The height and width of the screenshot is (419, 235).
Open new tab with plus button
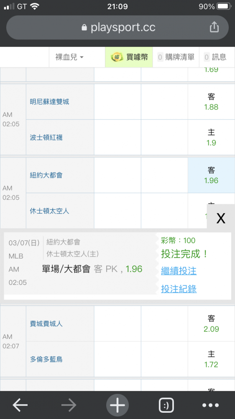pyautogui.click(x=117, y=405)
